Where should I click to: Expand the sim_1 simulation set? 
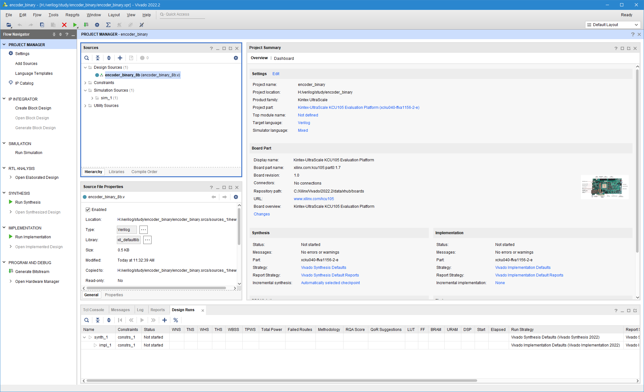pos(92,98)
